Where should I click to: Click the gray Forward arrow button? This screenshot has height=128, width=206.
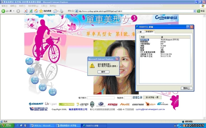pyautogui.click(x=18, y=11)
